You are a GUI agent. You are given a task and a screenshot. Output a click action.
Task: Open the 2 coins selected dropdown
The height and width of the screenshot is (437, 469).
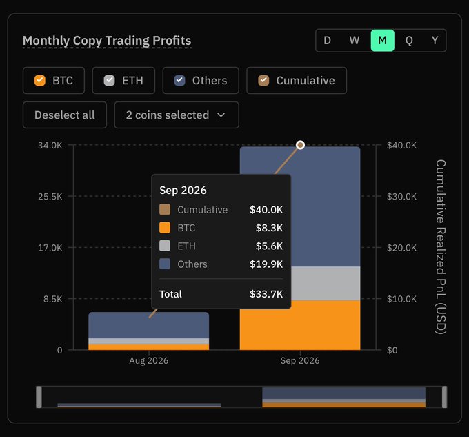177,115
